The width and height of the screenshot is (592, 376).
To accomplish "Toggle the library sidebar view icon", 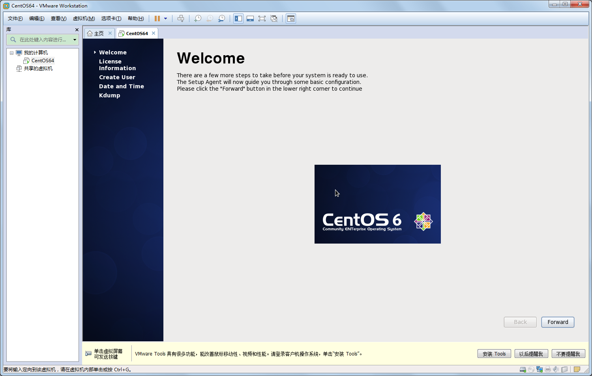I will [238, 19].
